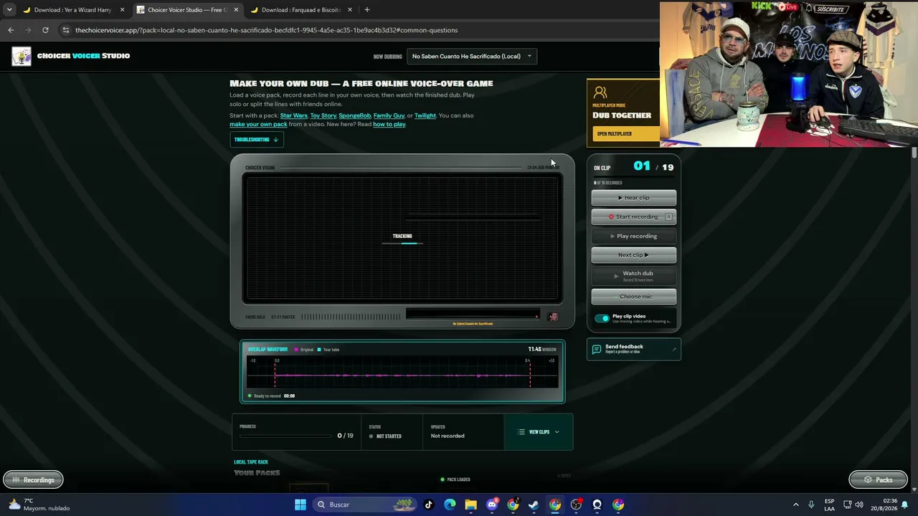Image resolution: width=918 pixels, height=516 pixels.
Task: Open TikTok from the taskbar
Action: click(x=429, y=505)
